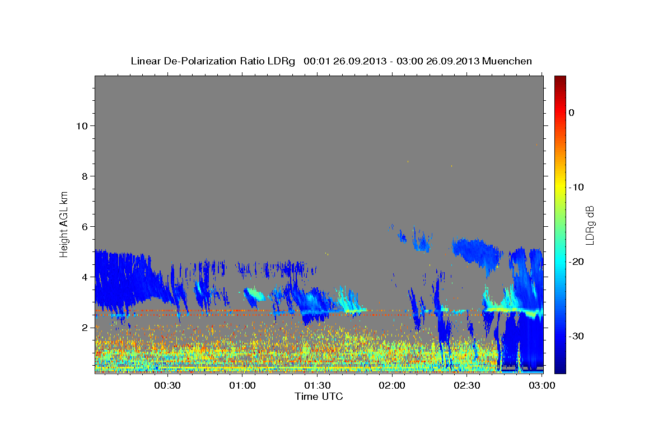The width and height of the screenshot is (672, 448).
Task: Click the 02:30 time tick label
Action: coord(466,386)
